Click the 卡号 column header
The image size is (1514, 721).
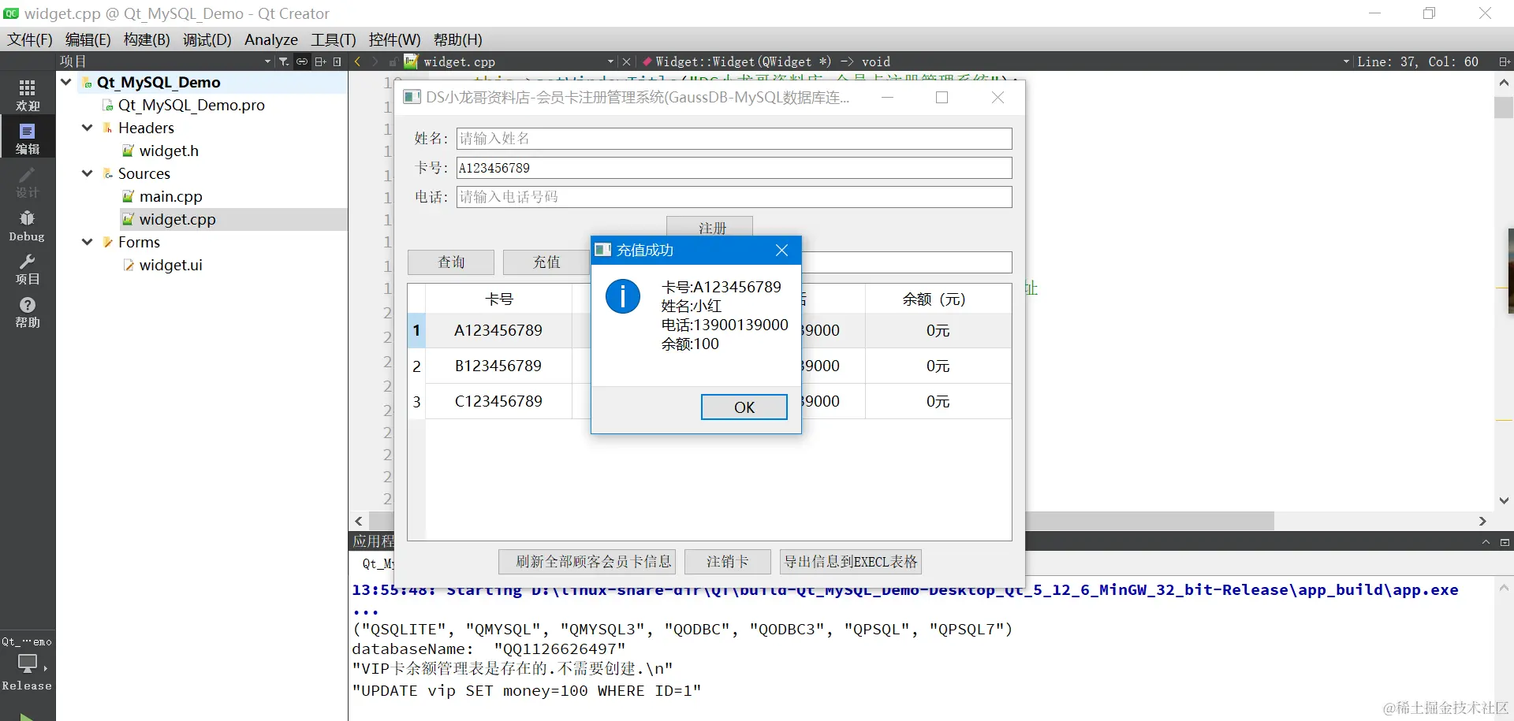pyautogui.click(x=498, y=299)
